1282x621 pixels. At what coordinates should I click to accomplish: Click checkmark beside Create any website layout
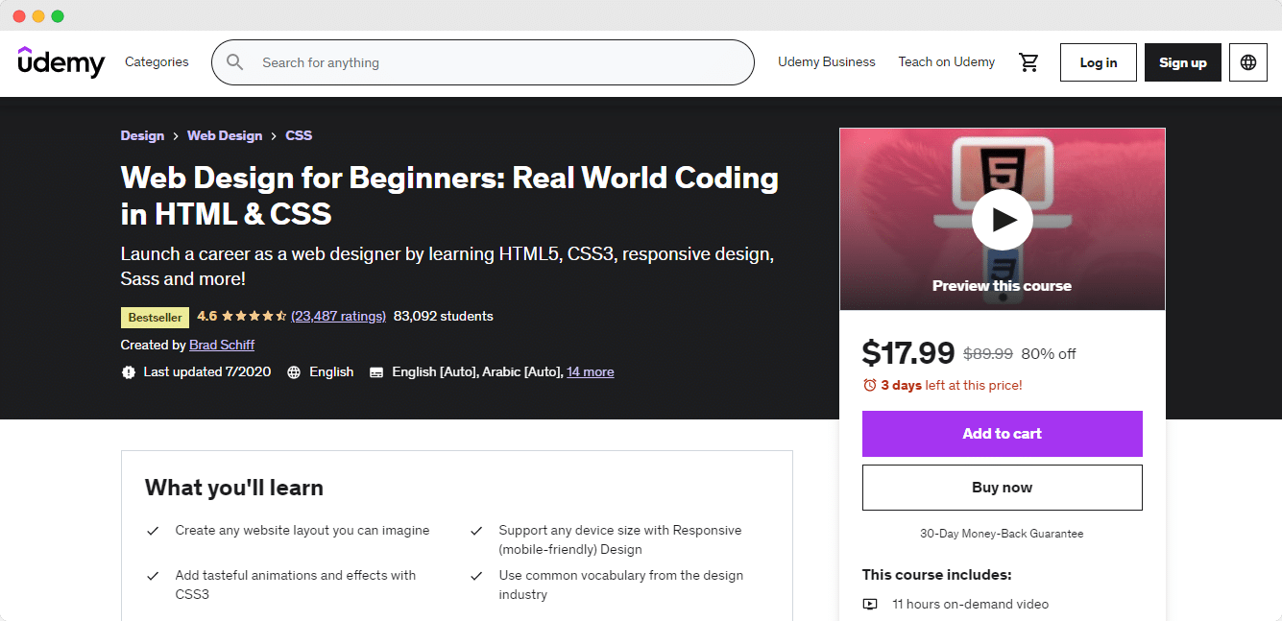pos(152,530)
